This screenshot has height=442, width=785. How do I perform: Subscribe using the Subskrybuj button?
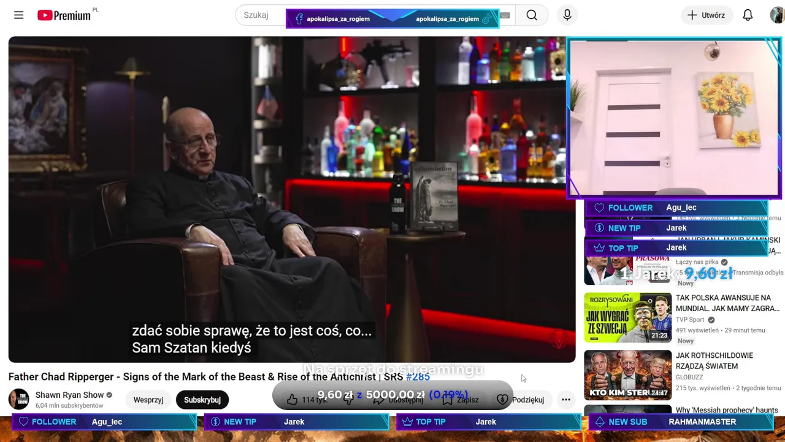pyautogui.click(x=202, y=400)
